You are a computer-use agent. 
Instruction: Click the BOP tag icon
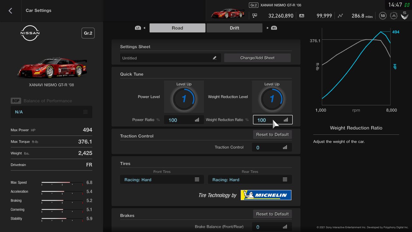tap(16, 101)
